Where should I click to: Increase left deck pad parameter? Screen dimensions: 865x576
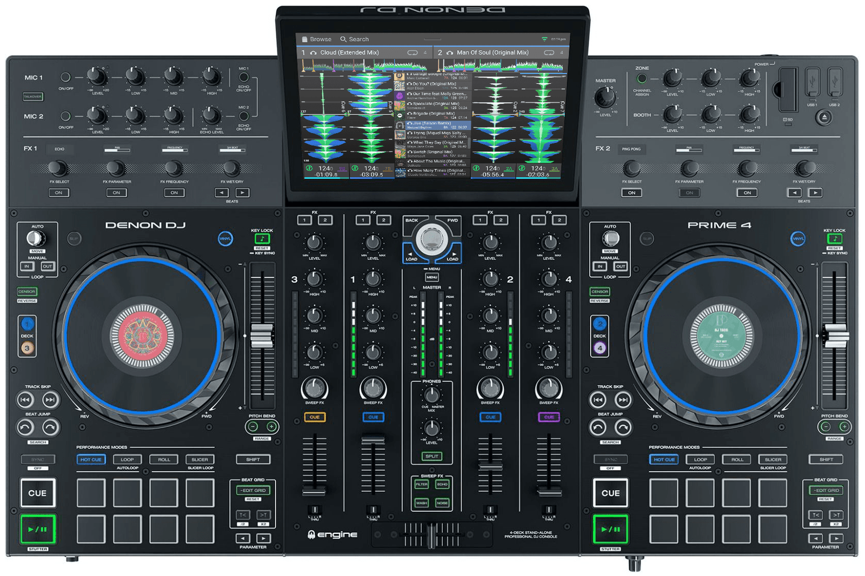263,538
